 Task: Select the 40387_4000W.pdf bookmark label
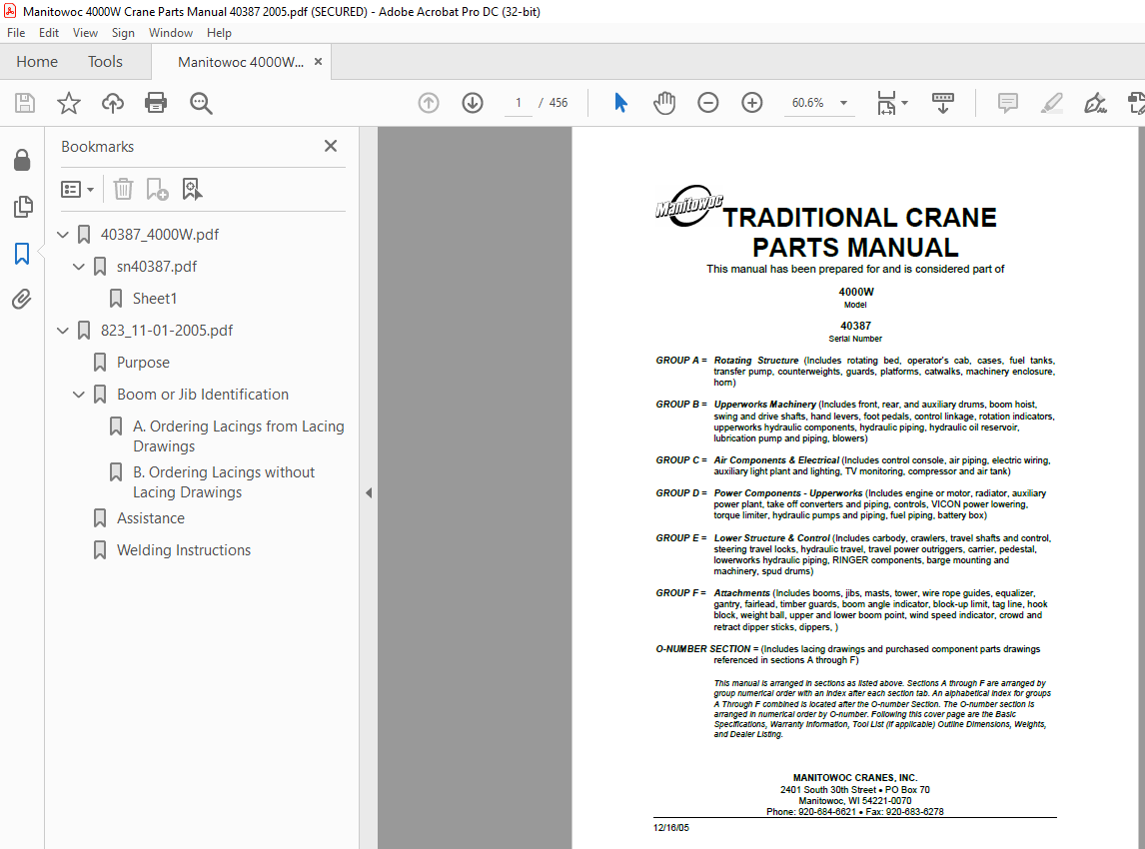[x=160, y=235]
